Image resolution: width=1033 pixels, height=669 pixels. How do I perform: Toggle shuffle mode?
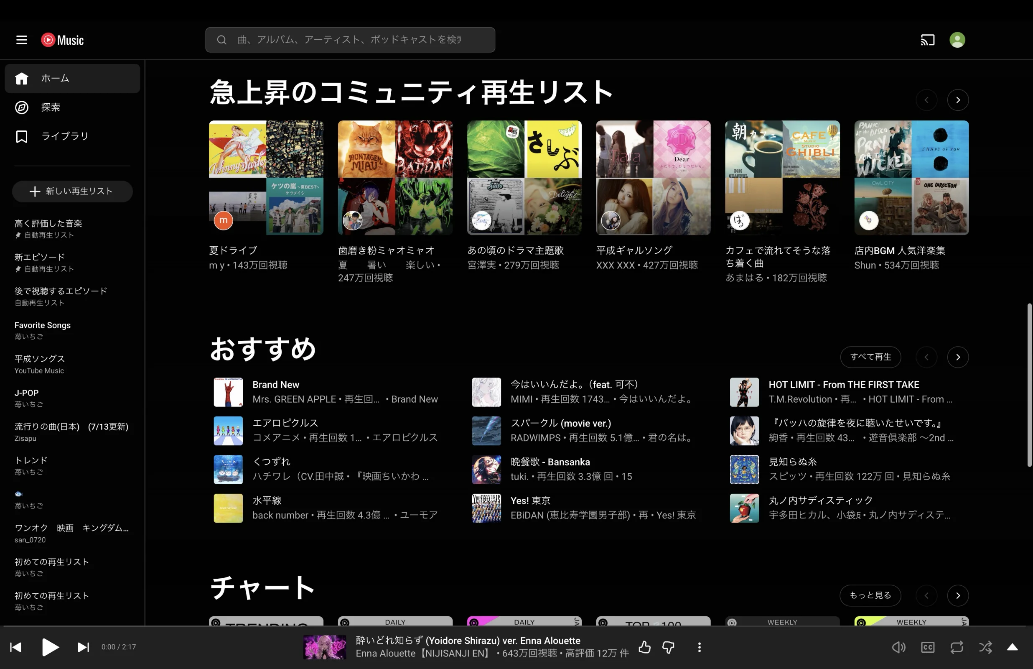pyautogui.click(x=985, y=647)
